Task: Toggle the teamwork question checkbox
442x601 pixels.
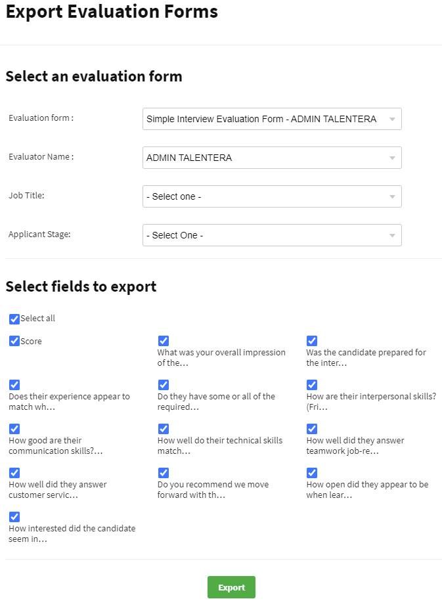Action: tap(312, 429)
